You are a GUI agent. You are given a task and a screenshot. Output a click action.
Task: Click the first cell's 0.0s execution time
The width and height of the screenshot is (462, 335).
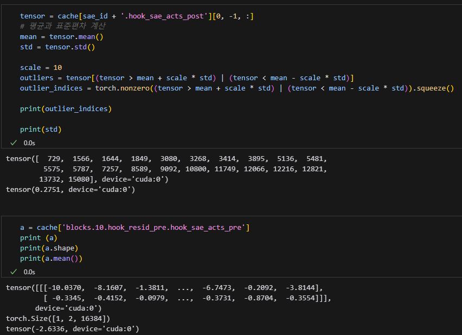click(29, 143)
